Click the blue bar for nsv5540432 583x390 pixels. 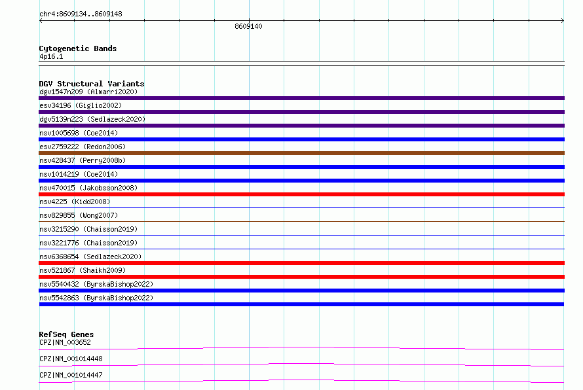point(301,291)
